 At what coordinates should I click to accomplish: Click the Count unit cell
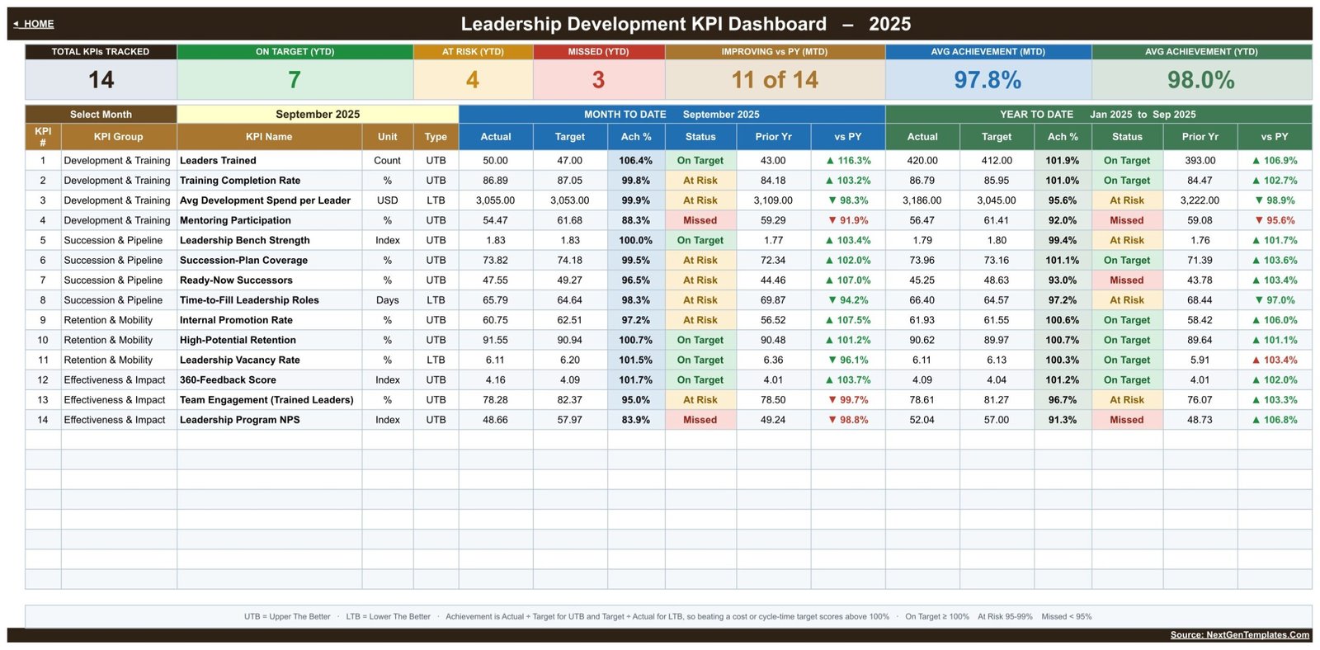click(388, 161)
